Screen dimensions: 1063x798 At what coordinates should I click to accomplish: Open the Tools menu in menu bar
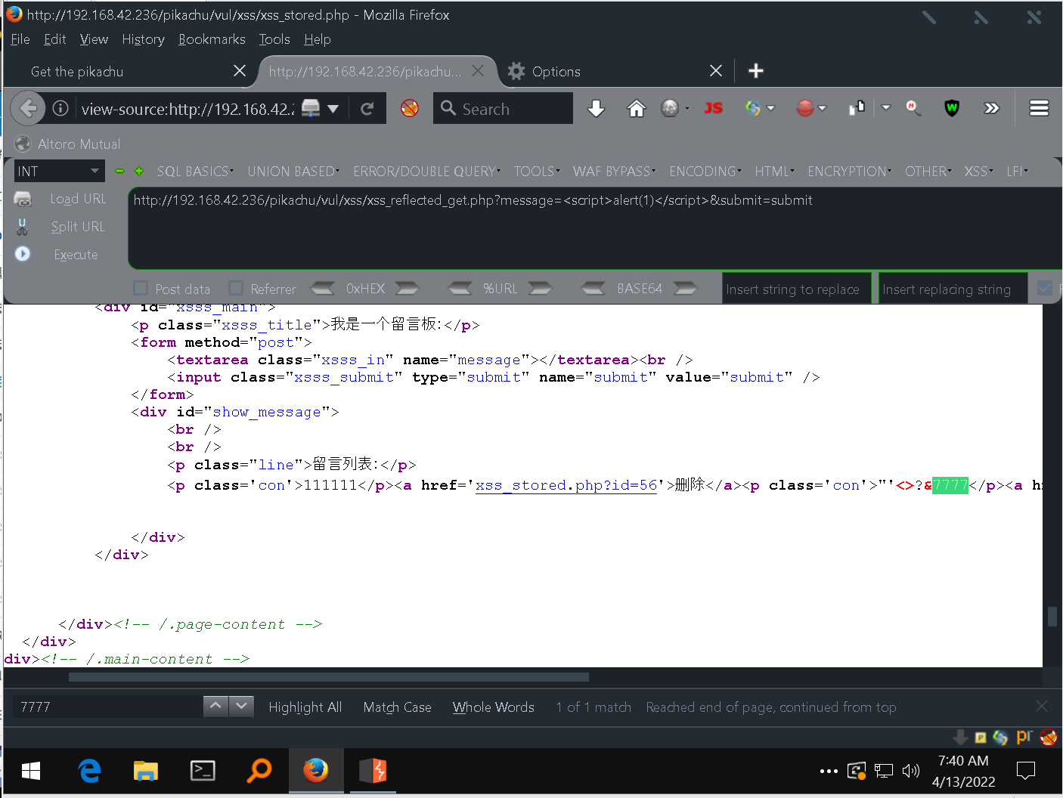(x=274, y=39)
